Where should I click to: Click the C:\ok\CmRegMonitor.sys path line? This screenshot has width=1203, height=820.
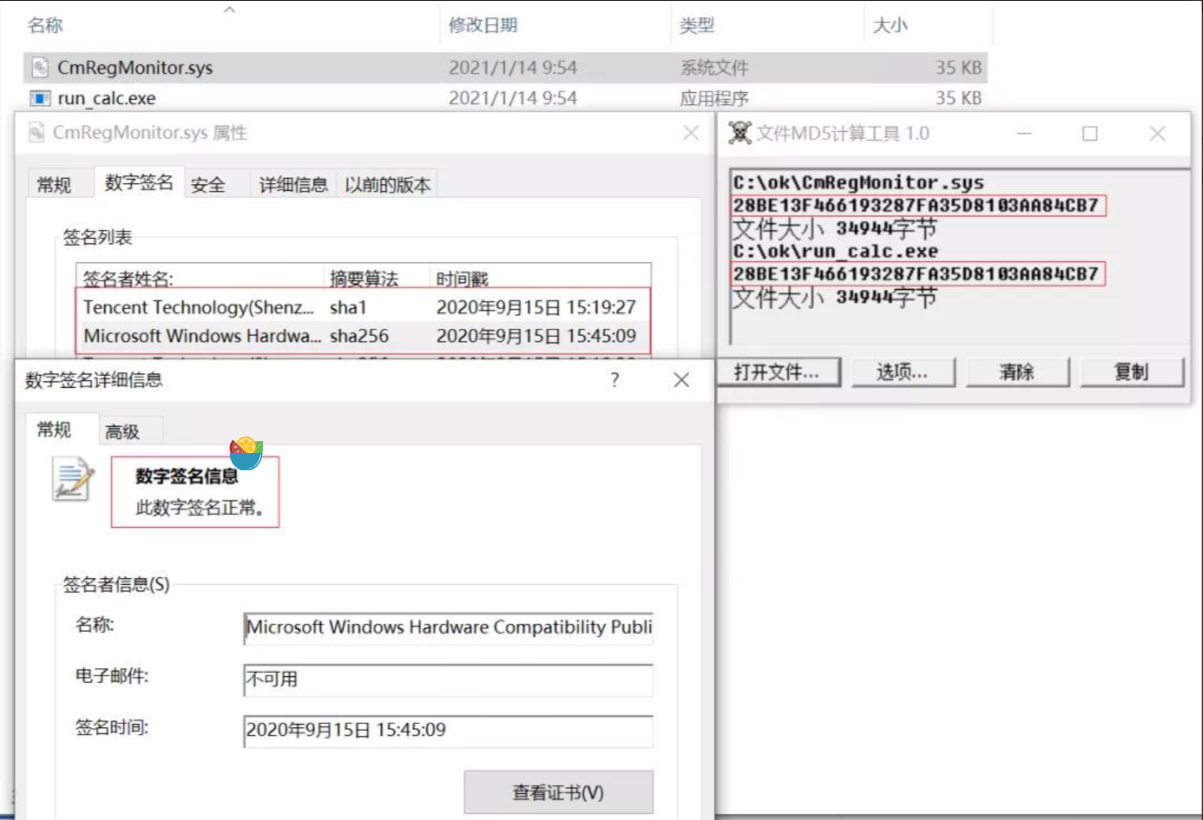point(858,183)
